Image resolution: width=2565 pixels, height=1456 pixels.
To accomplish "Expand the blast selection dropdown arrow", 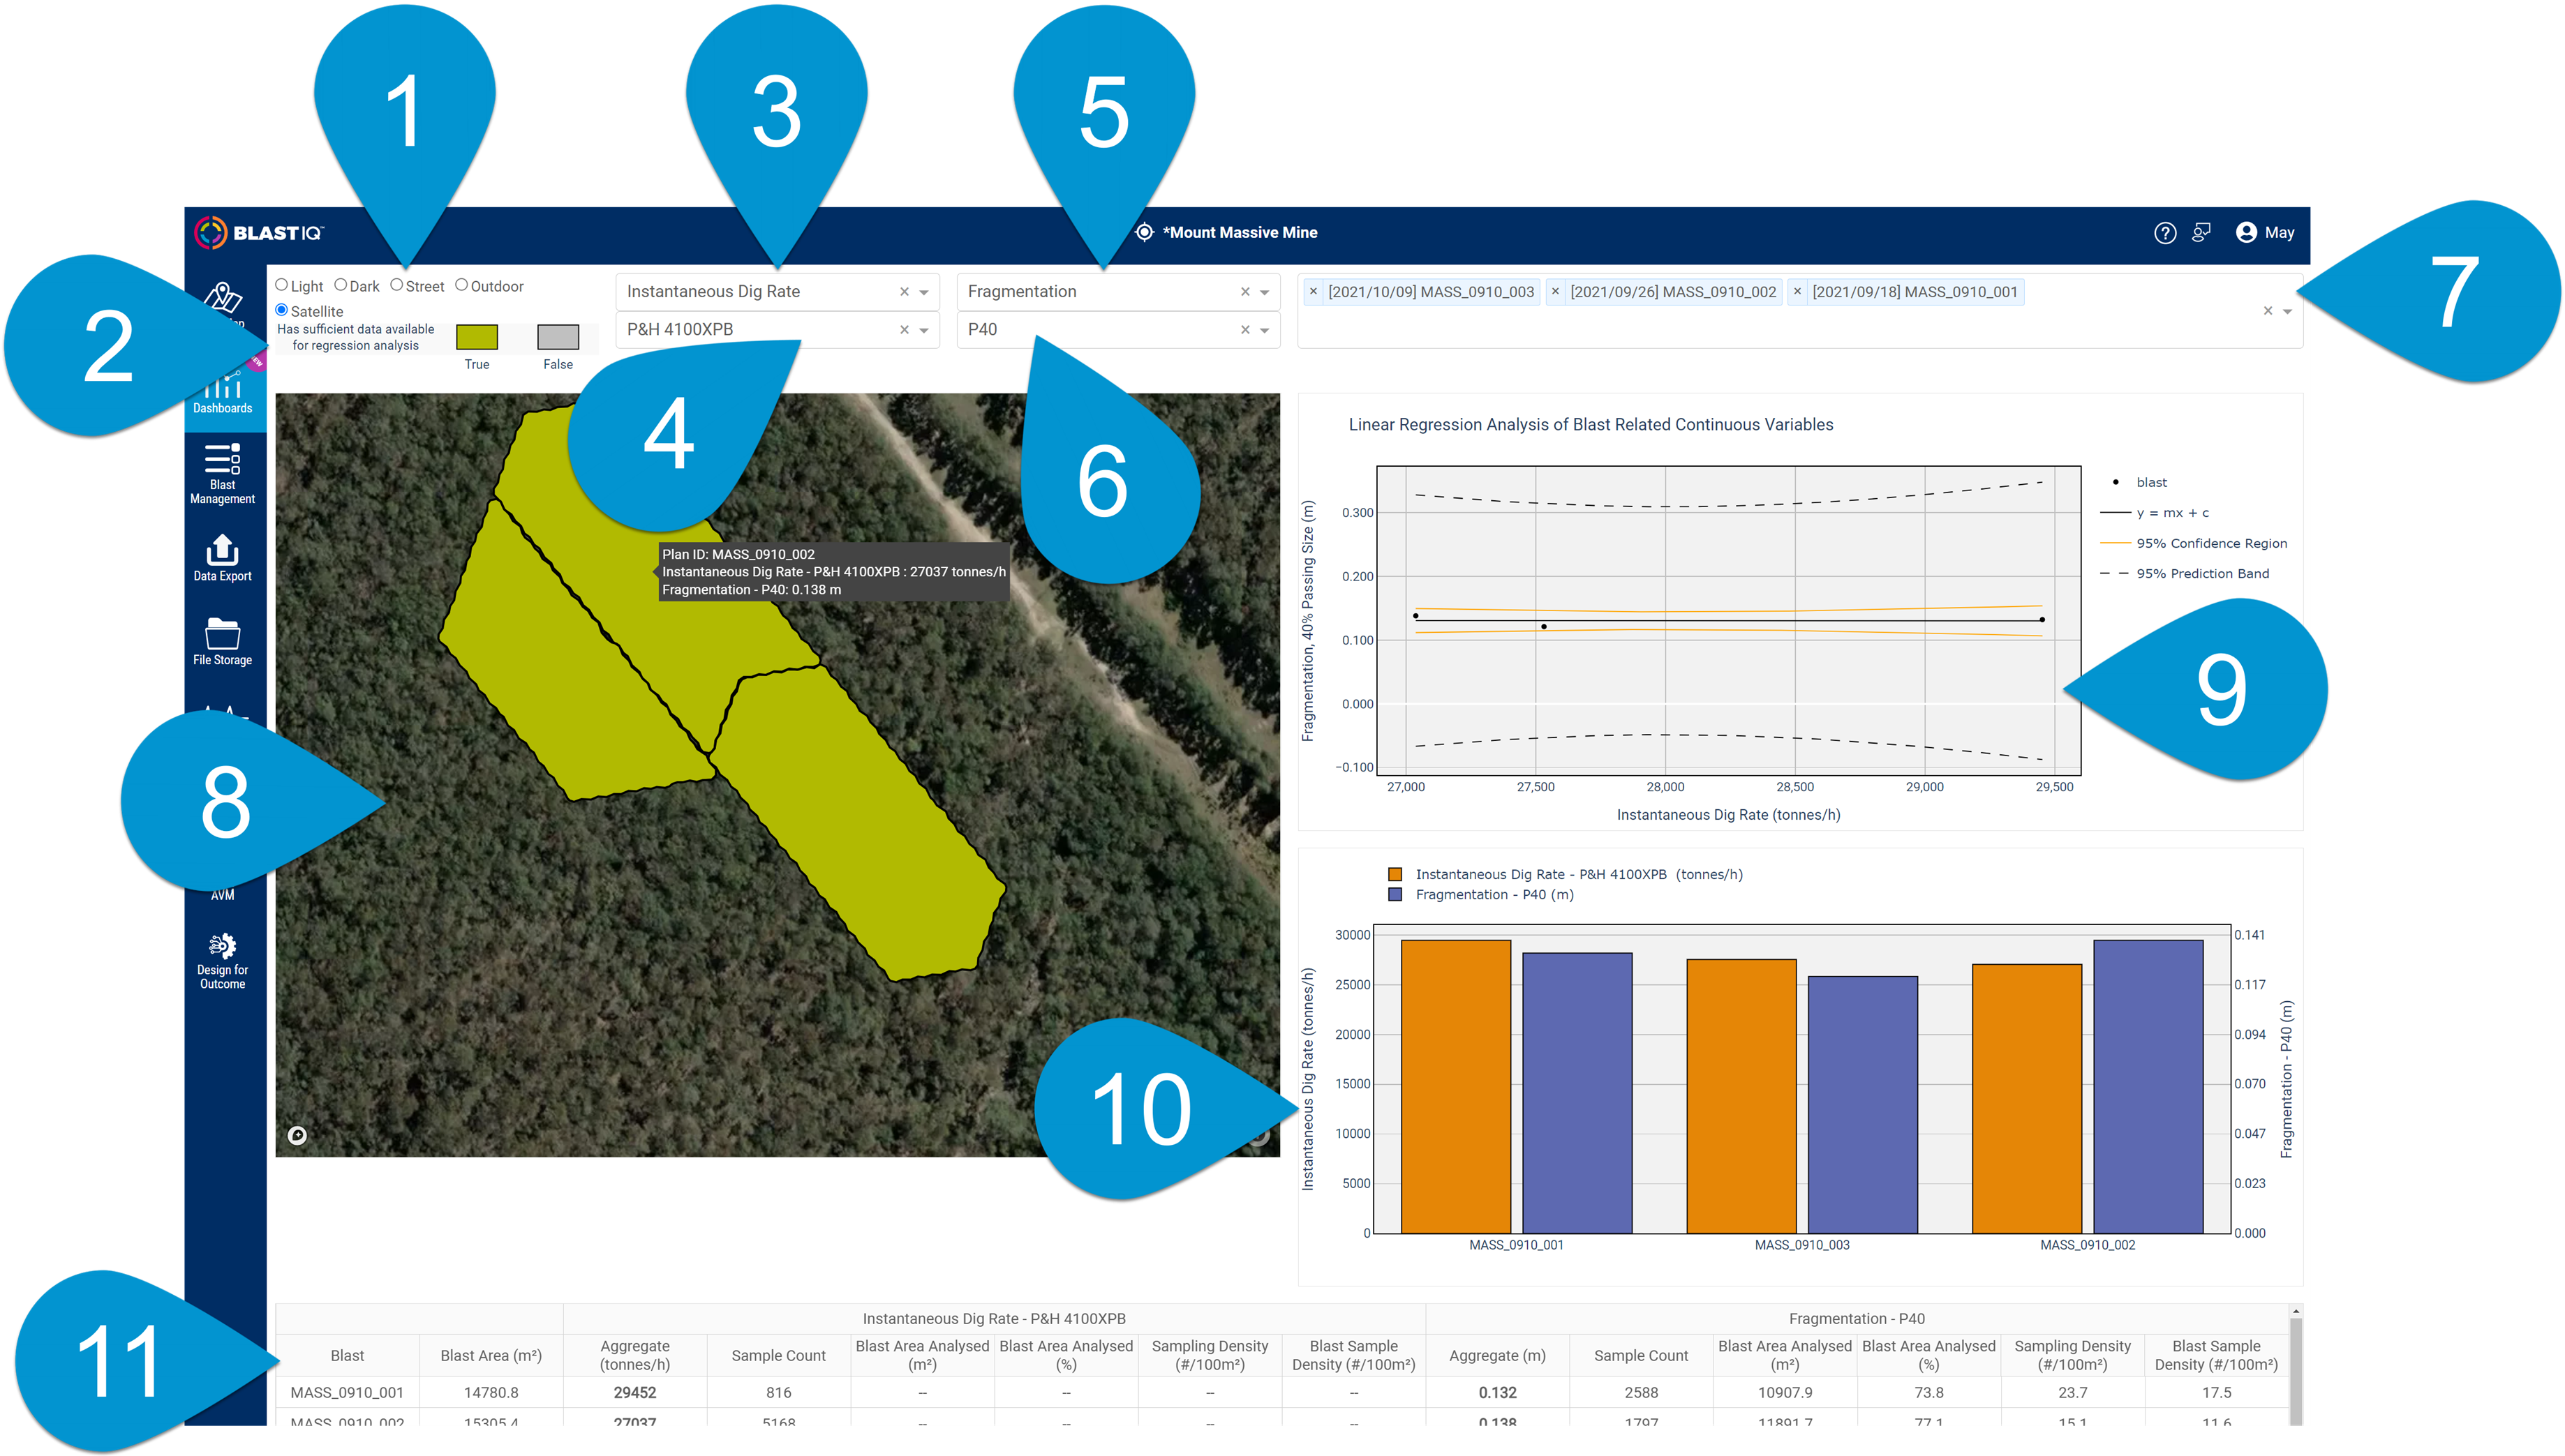I will [x=2287, y=312].
